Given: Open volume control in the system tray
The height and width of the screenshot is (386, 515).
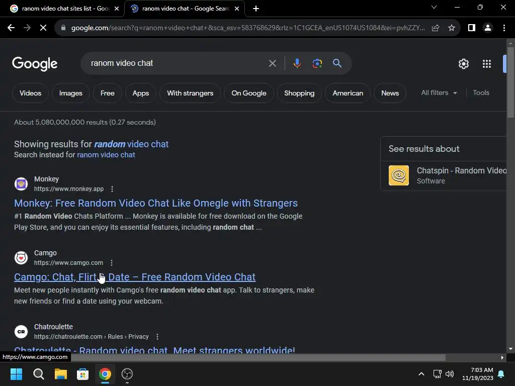Looking at the screenshot, I should (450, 374).
